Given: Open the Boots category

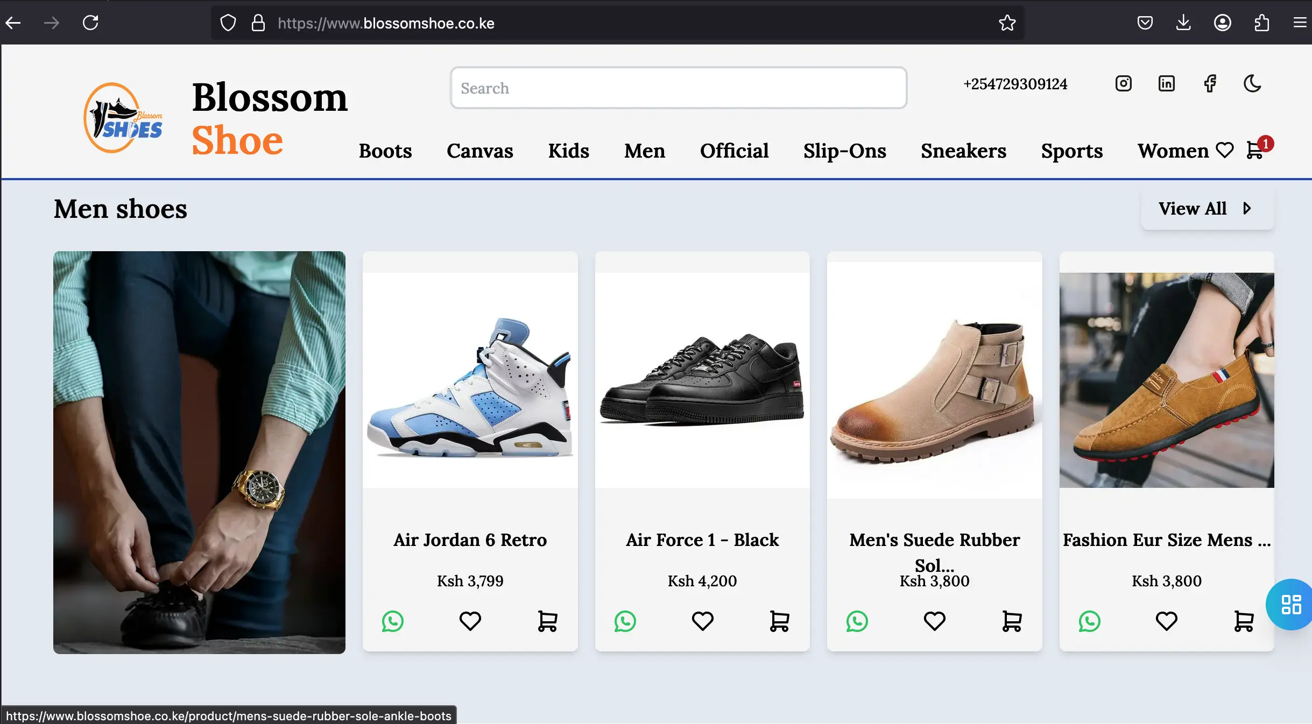Looking at the screenshot, I should [x=385, y=151].
